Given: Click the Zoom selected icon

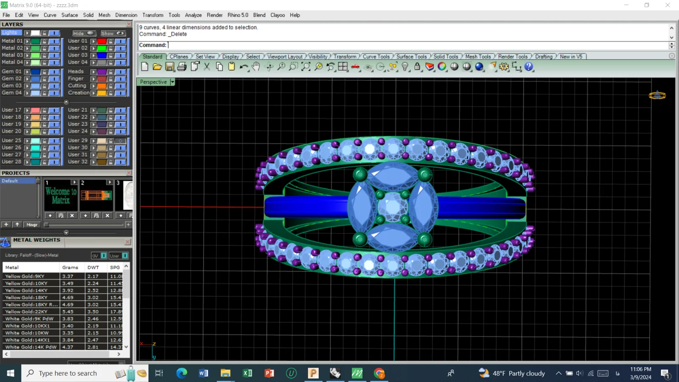Looking at the screenshot, I should [318, 67].
